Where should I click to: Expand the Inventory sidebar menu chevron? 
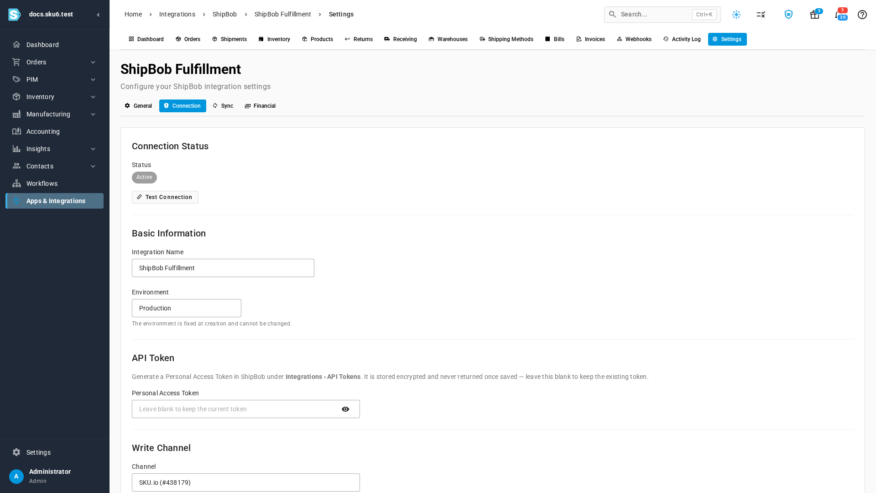(x=93, y=97)
